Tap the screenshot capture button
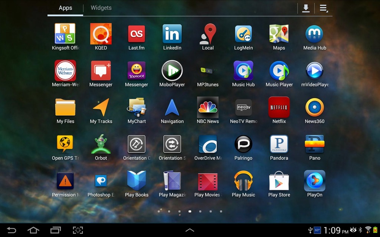This screenshot has width=380, height=237. [x=78, y=230]
